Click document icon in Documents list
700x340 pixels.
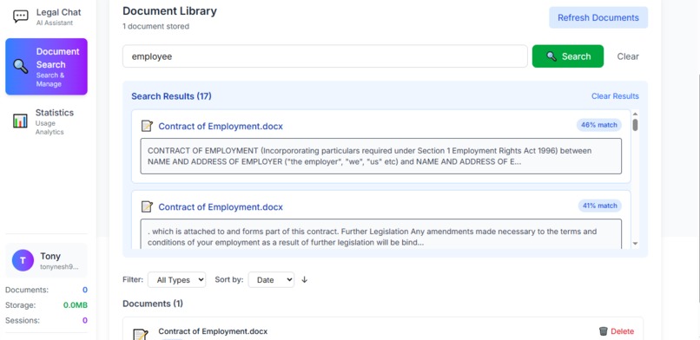coord(141,334)
